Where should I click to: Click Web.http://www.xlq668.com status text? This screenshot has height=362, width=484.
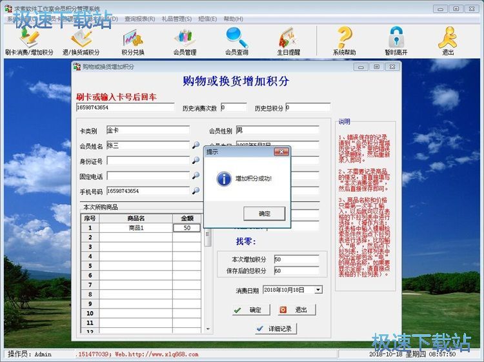point(157,354)
